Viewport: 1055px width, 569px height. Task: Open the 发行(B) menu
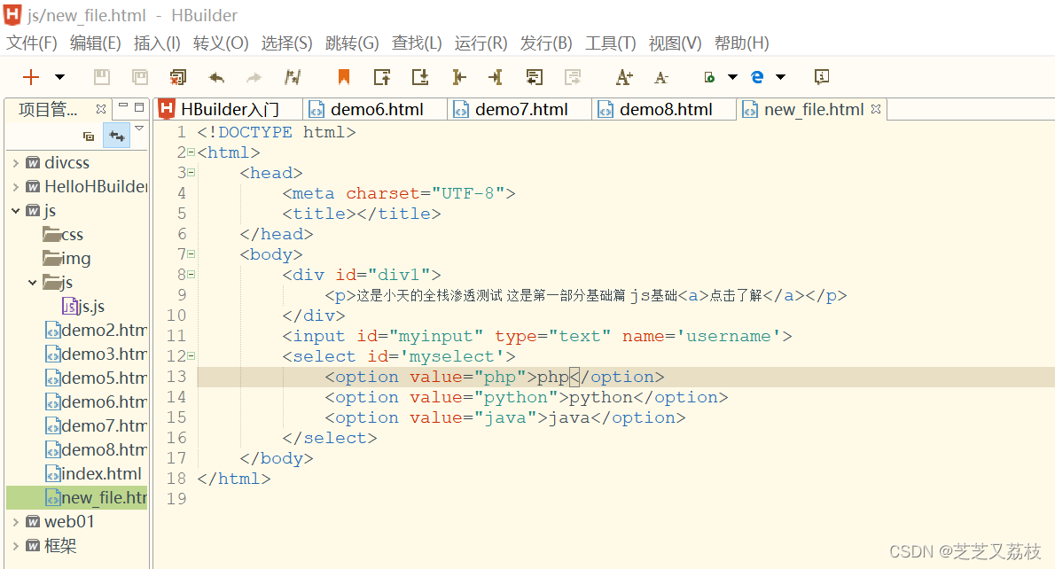coord(545,43)
